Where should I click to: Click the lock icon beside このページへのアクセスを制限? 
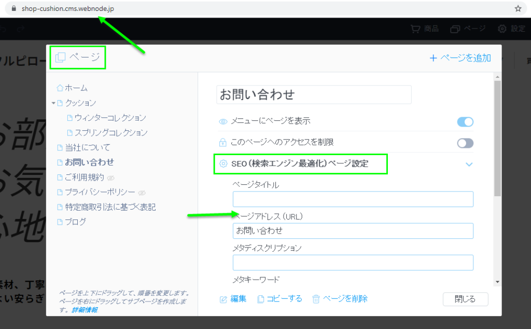point(222,142)
